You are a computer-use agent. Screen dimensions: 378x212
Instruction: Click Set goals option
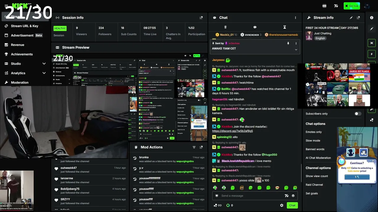pyautogui.click(x=312, y=193)
